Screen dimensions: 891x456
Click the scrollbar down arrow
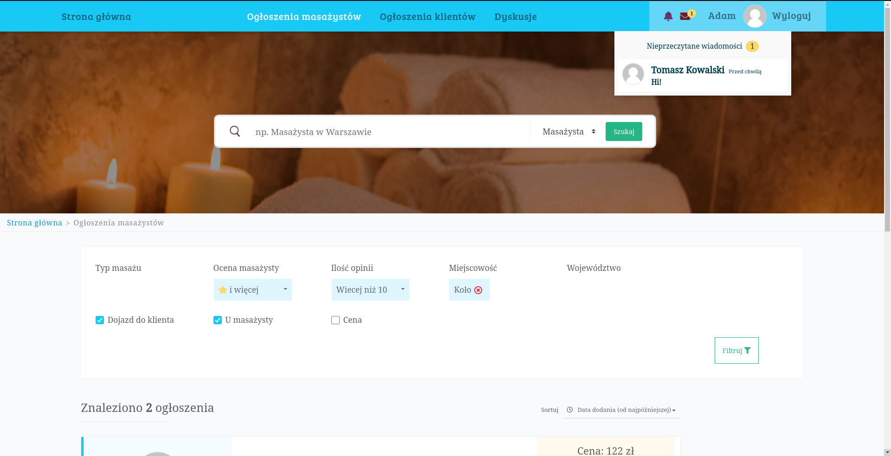point(887,452)
